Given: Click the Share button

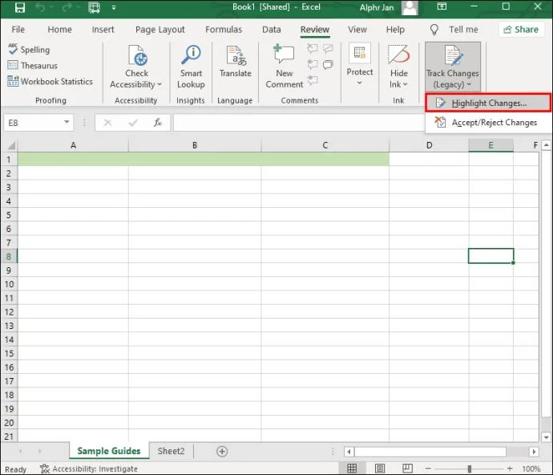Looking at the screenshot, I should 521,30.
